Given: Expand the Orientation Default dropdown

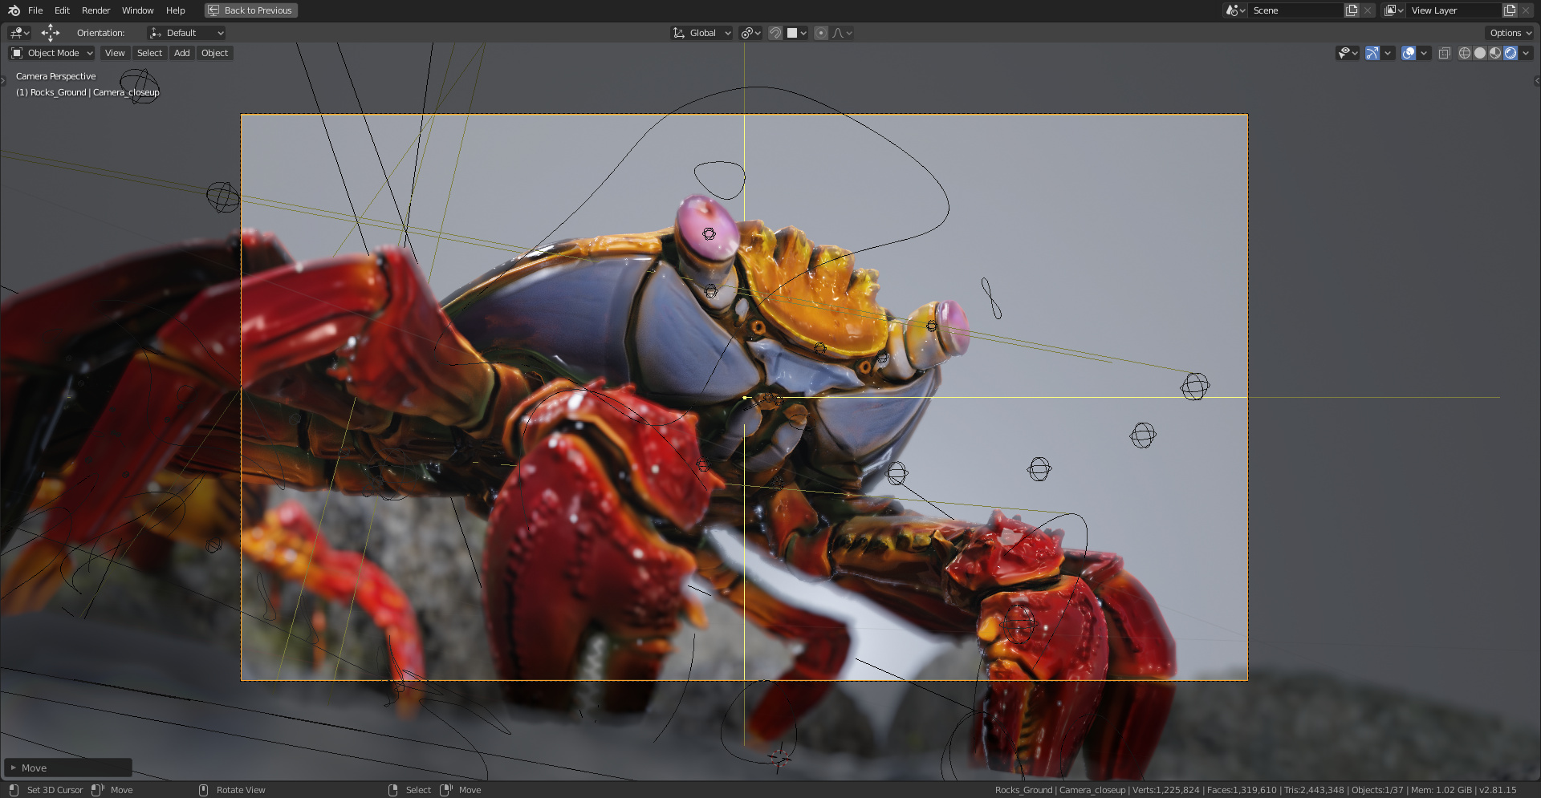Looking at the screenshot, I should coord(186,33).
